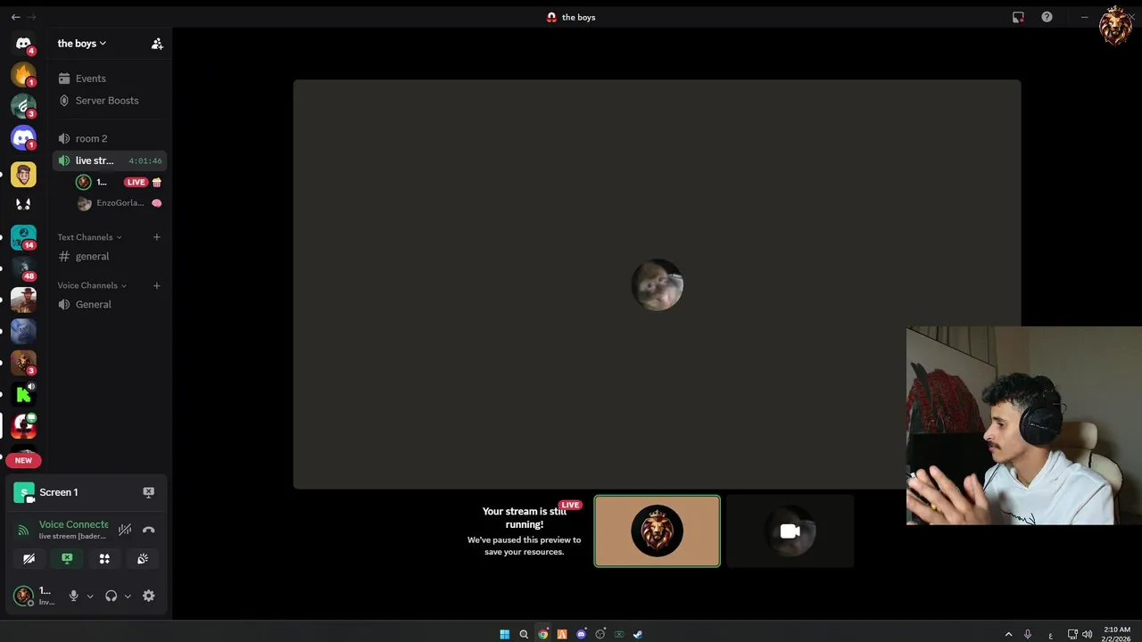1142x642 pixels.
Task: Open Server Boosts
Action: coord(108,101)
